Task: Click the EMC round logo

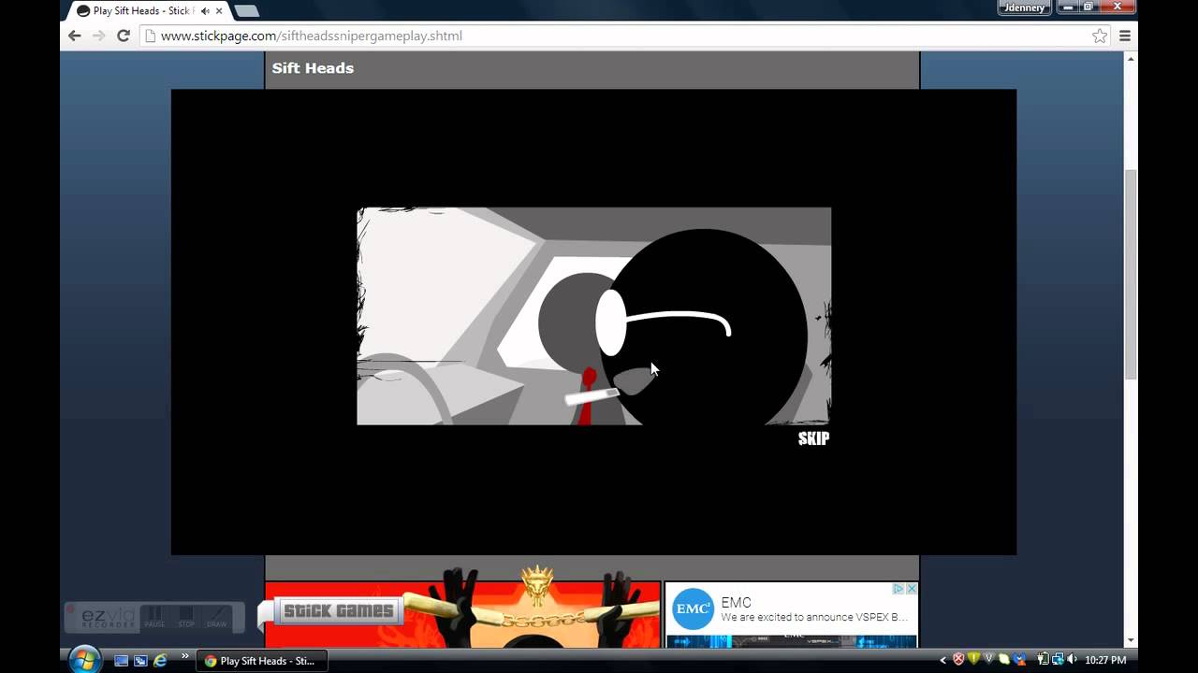Action: pyautogui.click(x=694, y=609)
